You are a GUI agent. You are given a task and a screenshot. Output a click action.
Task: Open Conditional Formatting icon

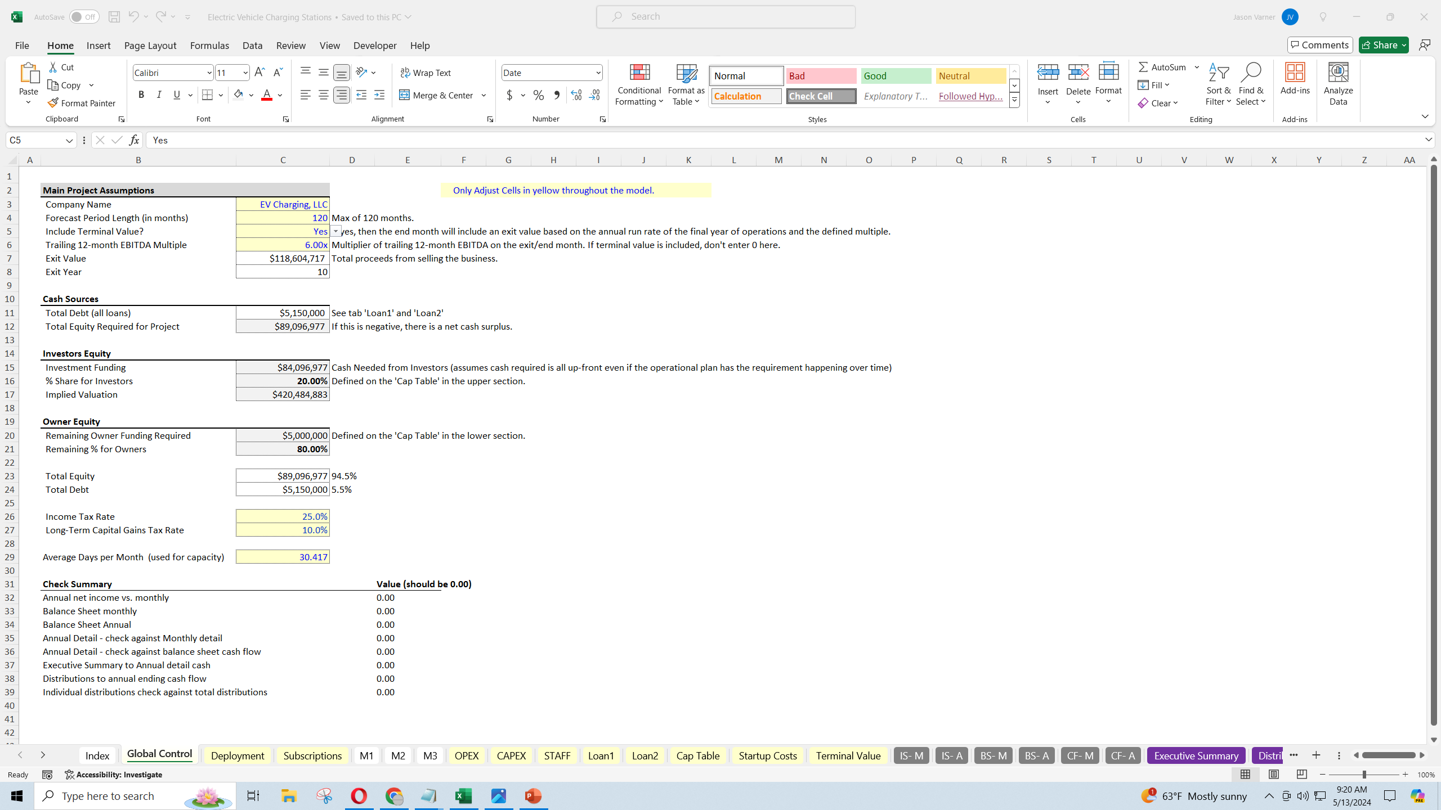pyautogui.click(x=639, y=73)
